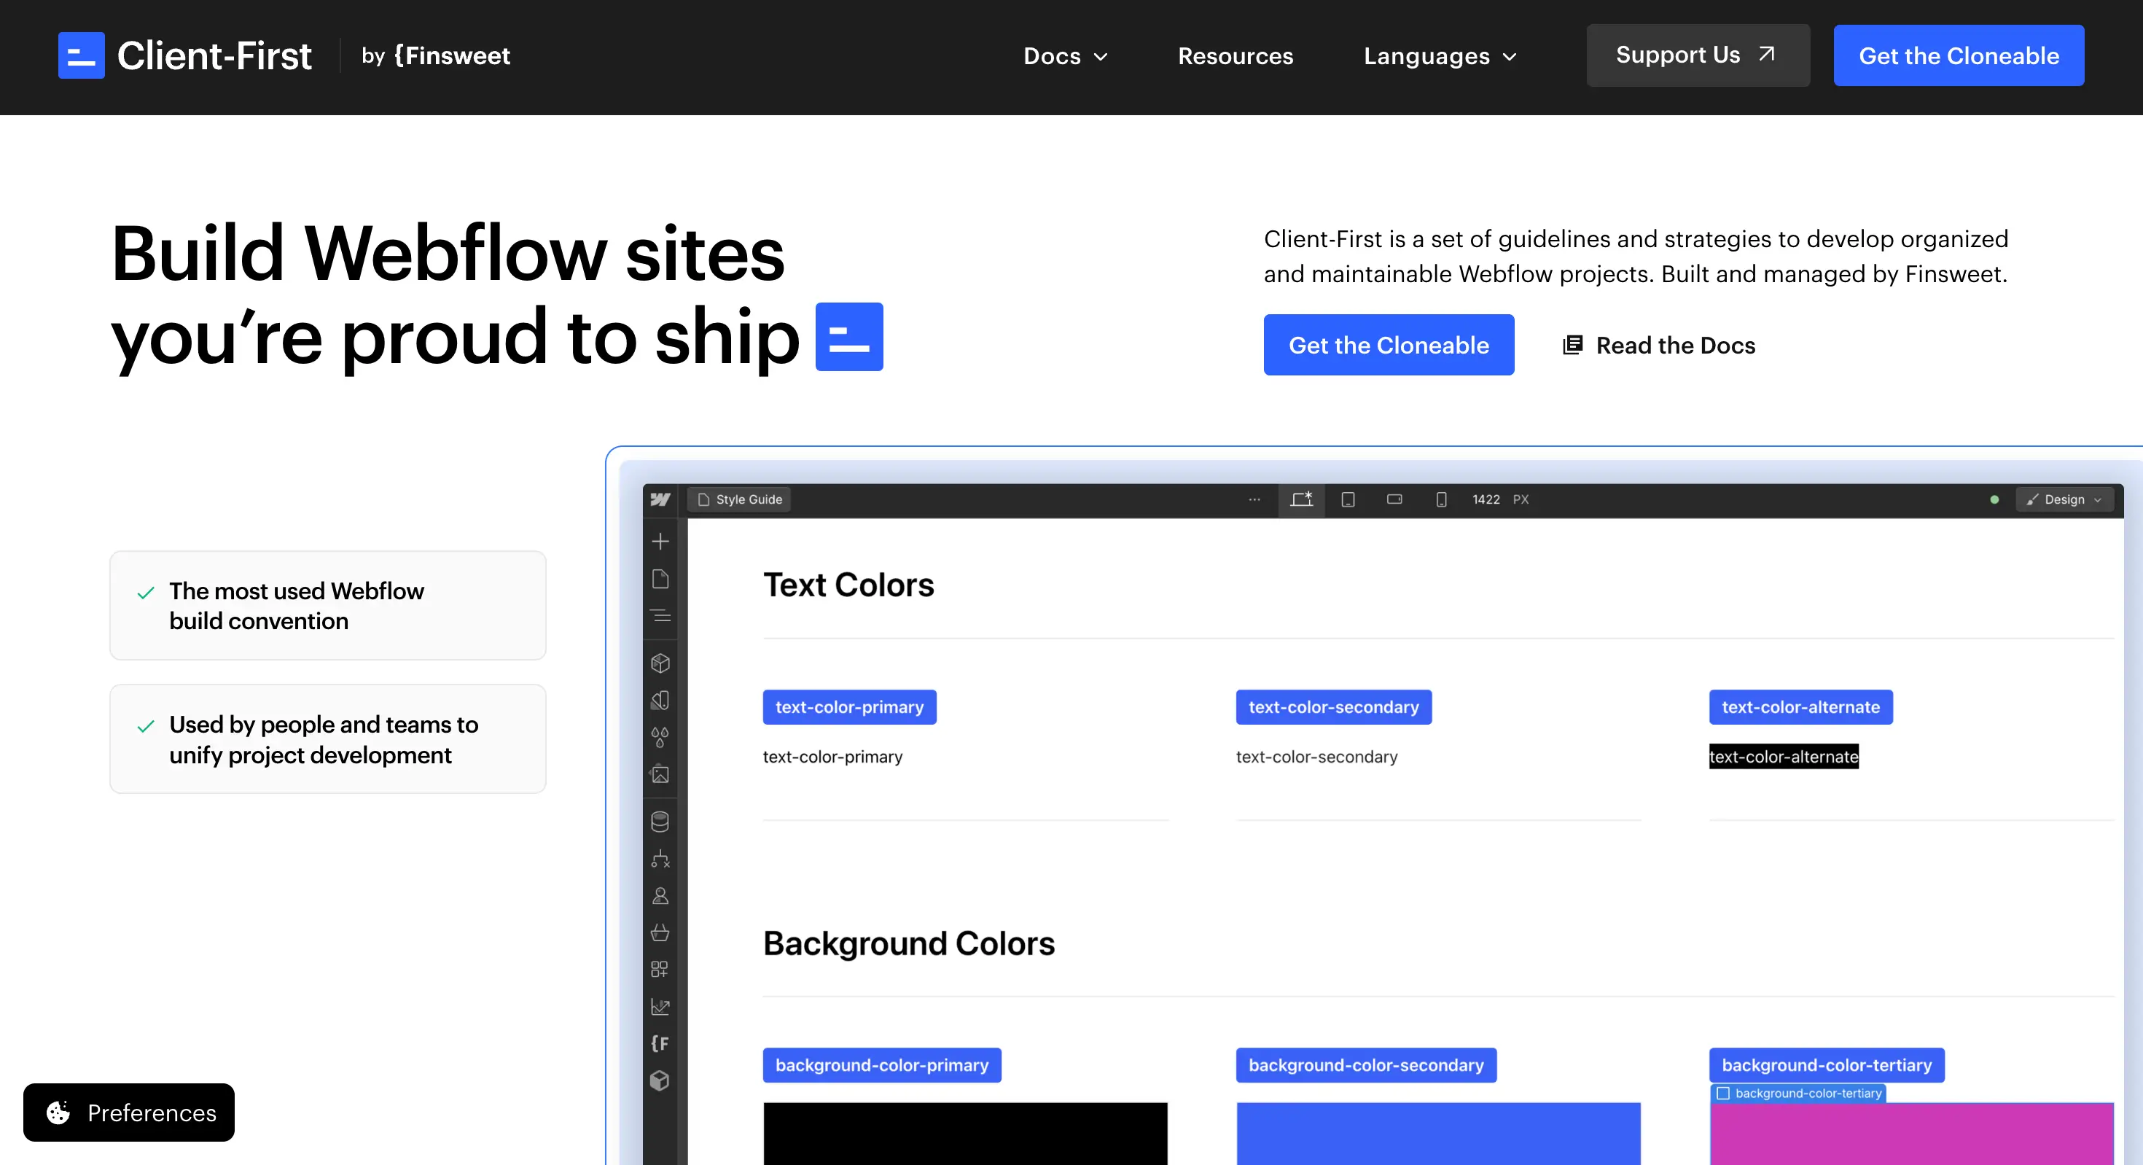The width and height of the screenshot is (2143, 1165).
Task: Open the CMS Collections panel
Action: tap(660, 822)
